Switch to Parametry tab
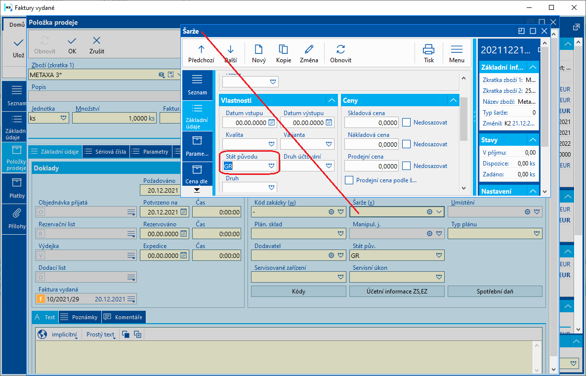The image size is (586, 376). pos(151,152)
